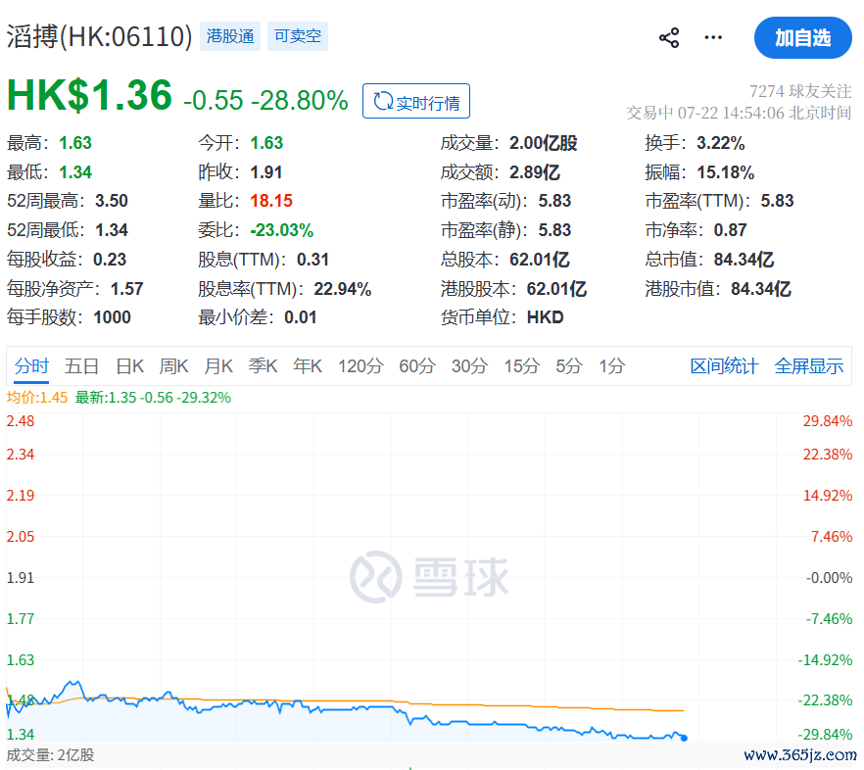Open 区间统计 interval statistics
864x770 pixels.
pos(724,366)
